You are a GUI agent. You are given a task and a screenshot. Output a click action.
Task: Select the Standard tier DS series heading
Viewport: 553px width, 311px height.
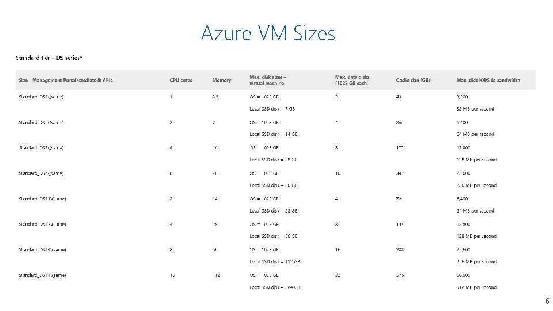pyautogui.click(x=49, y=58)
